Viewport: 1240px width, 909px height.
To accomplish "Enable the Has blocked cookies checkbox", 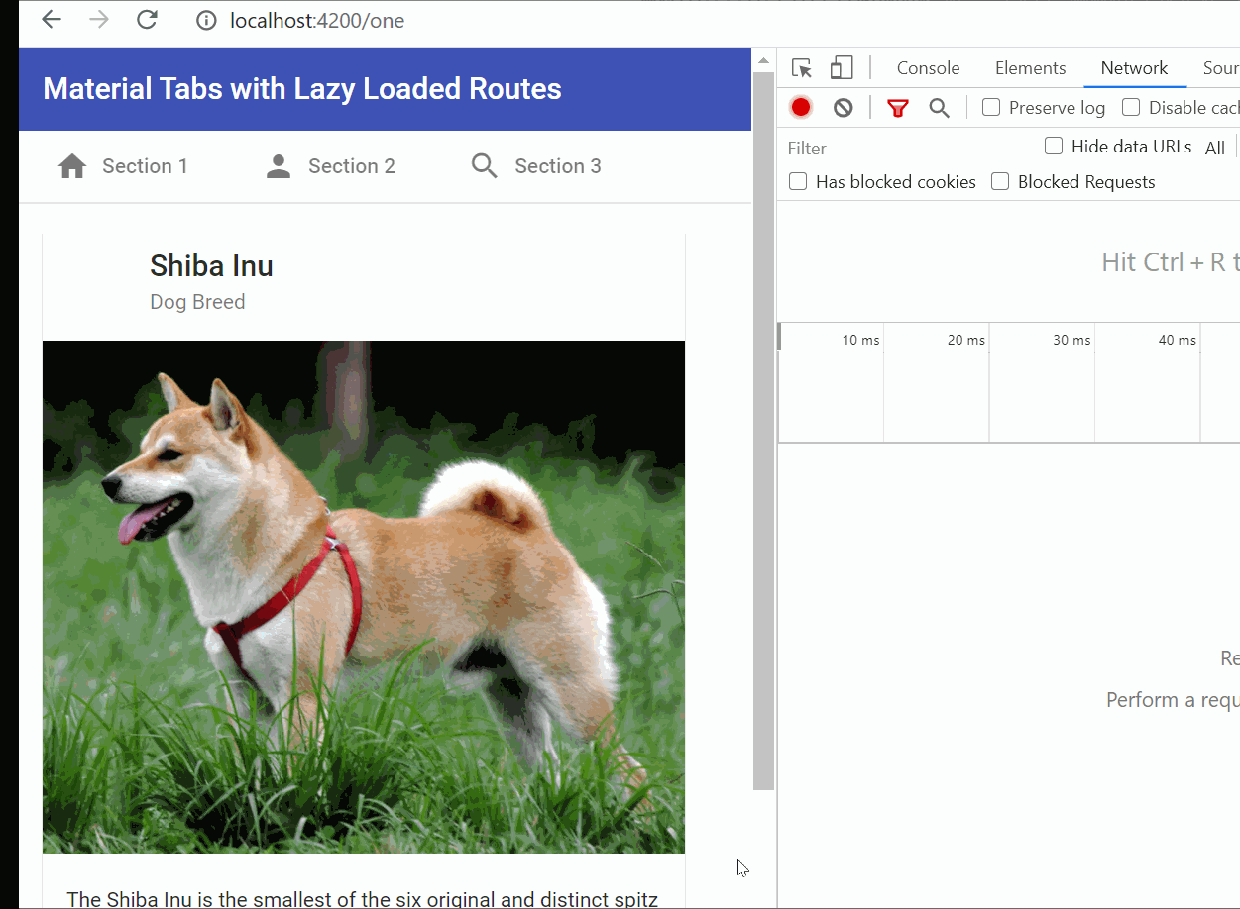I will [x=798, y=181].
